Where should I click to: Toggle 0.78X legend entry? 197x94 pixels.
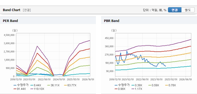(170, 85)
